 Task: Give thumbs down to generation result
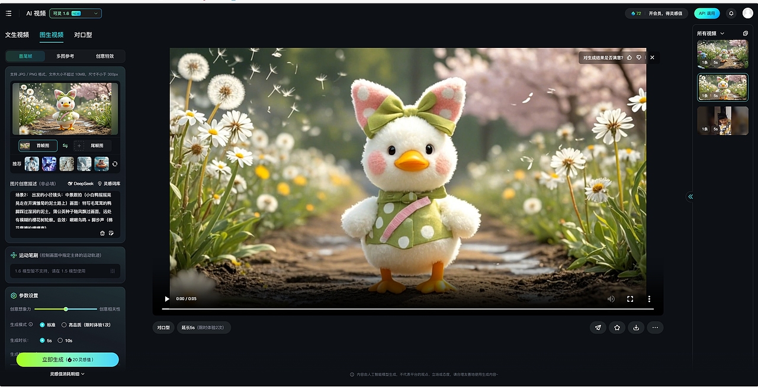point(639,57)
